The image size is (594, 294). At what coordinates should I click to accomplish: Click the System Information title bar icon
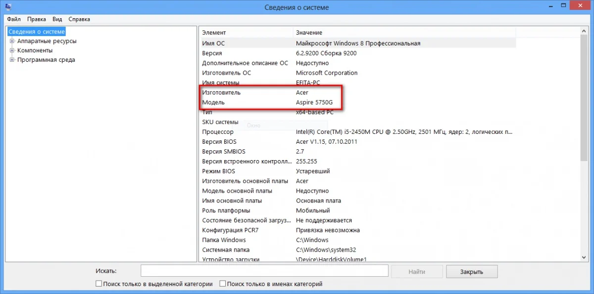click(8, 7)
